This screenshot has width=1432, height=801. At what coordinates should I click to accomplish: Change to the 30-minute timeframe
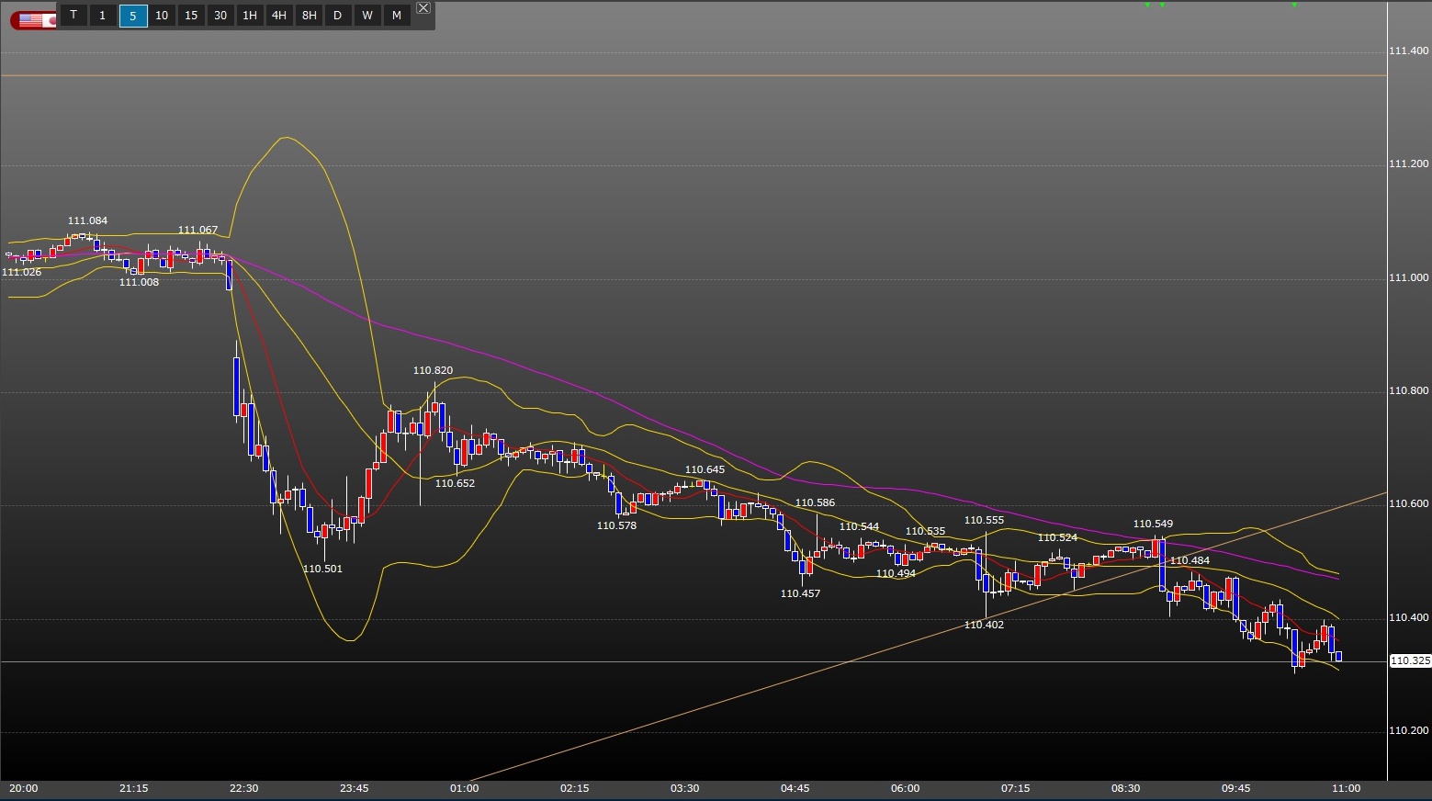[x=220, y=15]
